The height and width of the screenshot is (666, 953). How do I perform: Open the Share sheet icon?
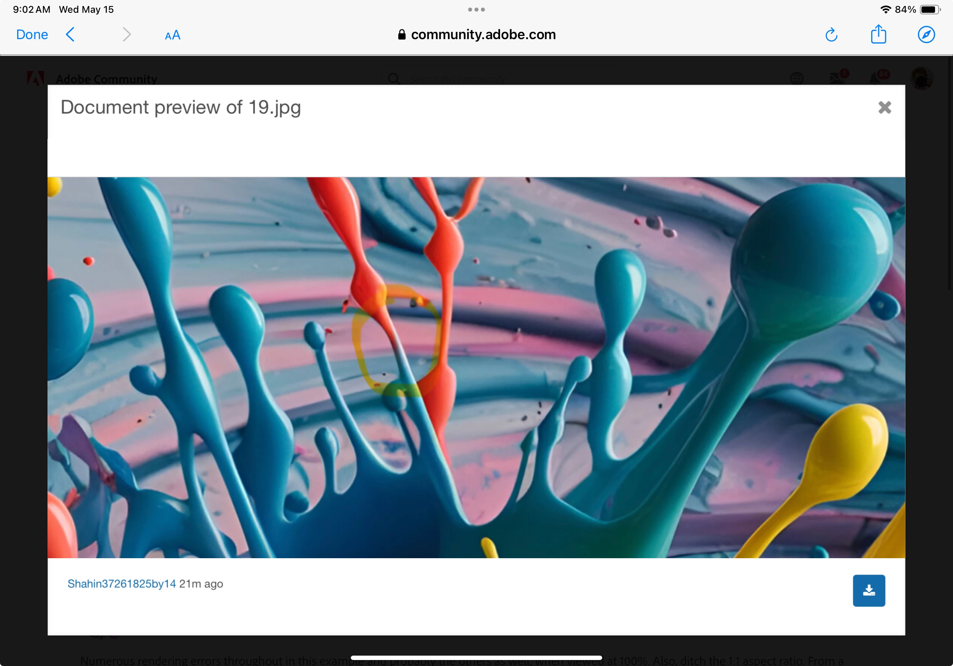click(878, 34)
